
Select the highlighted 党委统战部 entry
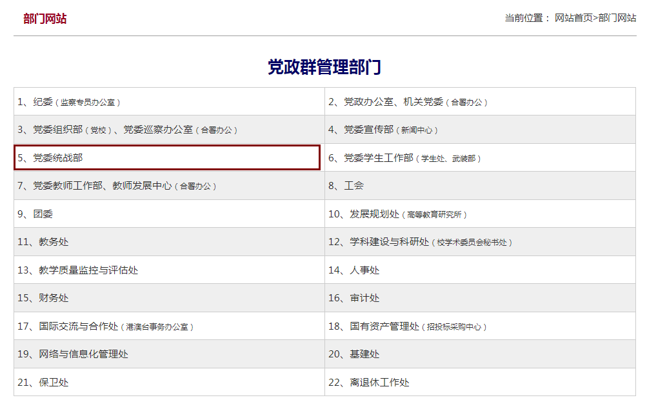58,157
